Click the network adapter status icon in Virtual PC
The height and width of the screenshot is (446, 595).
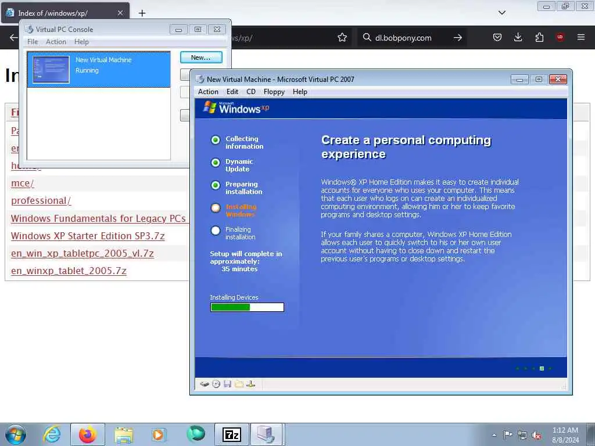click(250, 384)
